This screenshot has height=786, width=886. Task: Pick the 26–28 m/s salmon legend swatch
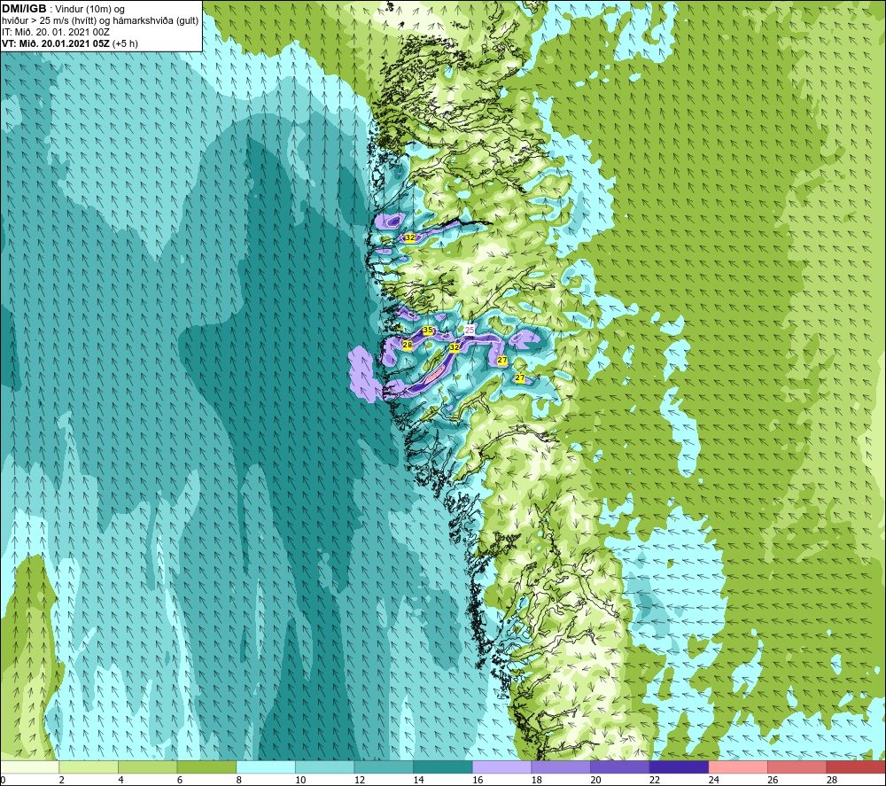point(797,767)
